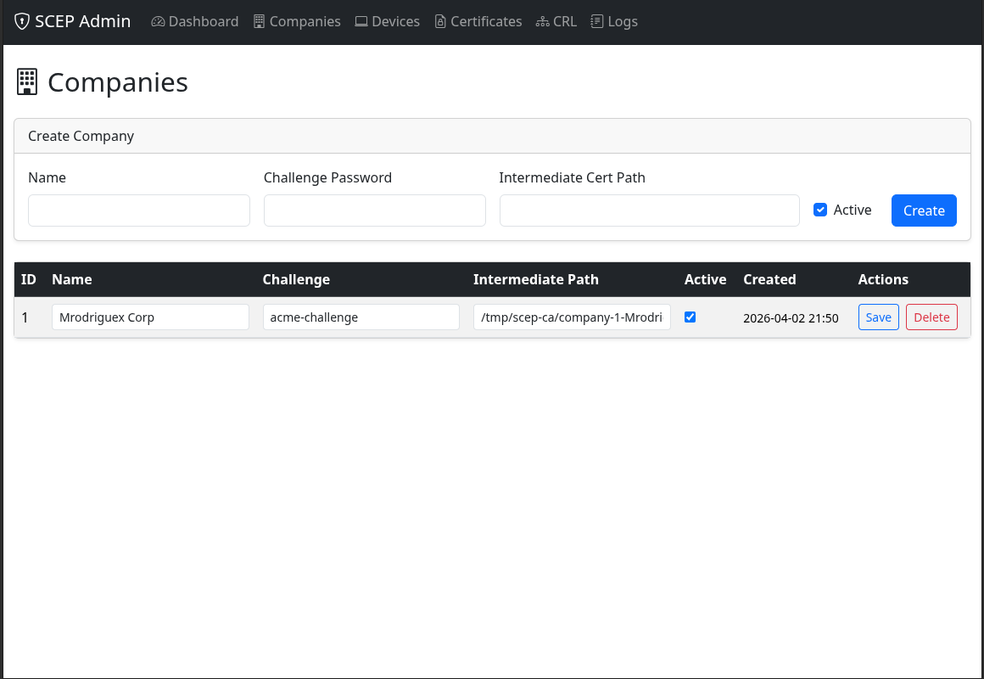The image size is (984, 679).
Task: Focus the Name field in Create Company
Action: coord(139,210)
